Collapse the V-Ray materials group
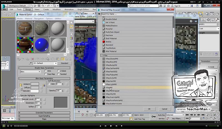This screenshot has height=129, width=222. 136,56
